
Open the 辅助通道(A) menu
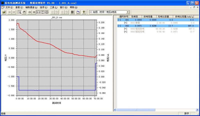[x=31, y=7]
